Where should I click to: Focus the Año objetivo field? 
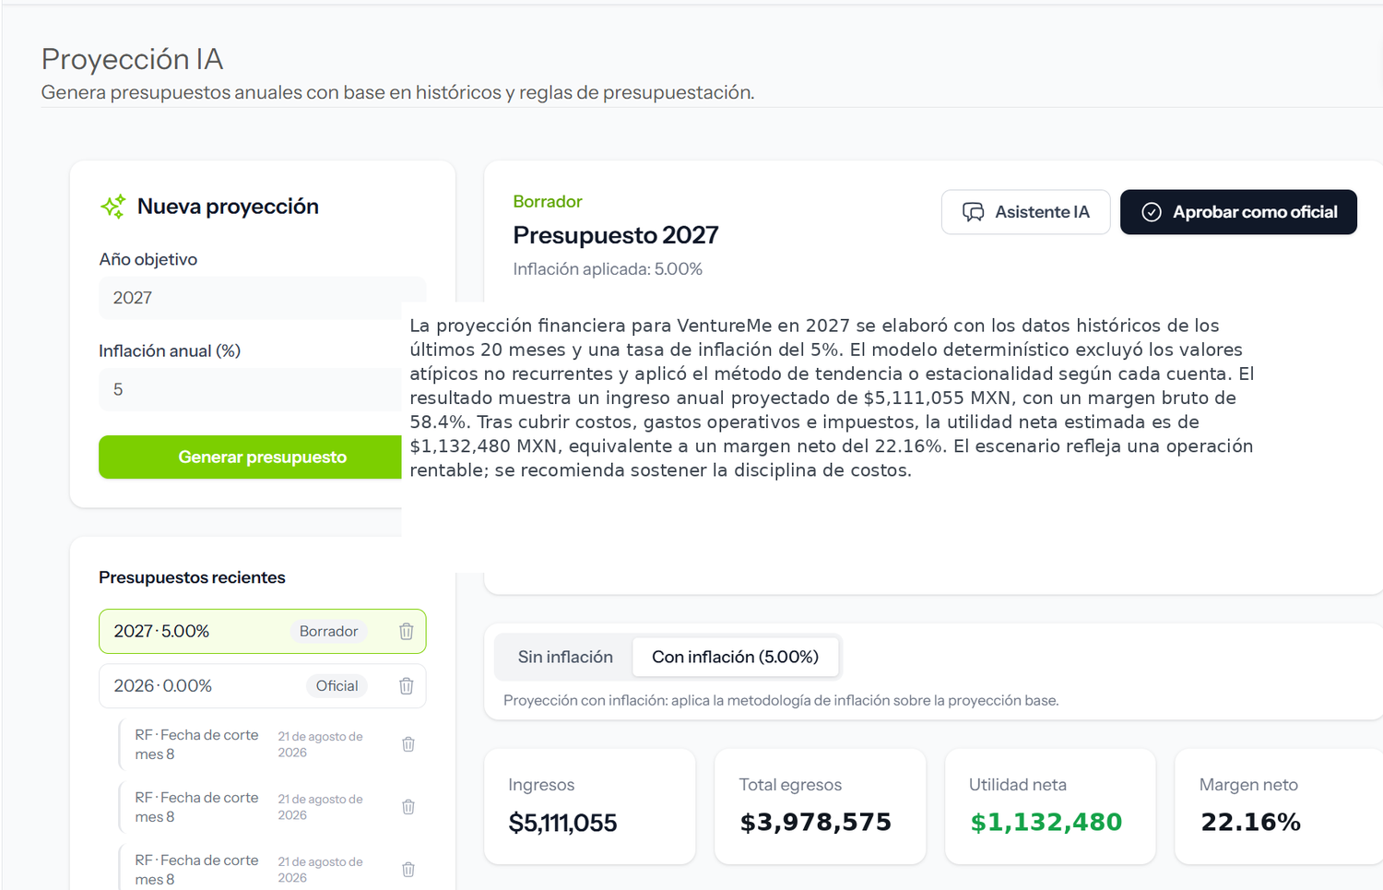click(x=262, y=298)
